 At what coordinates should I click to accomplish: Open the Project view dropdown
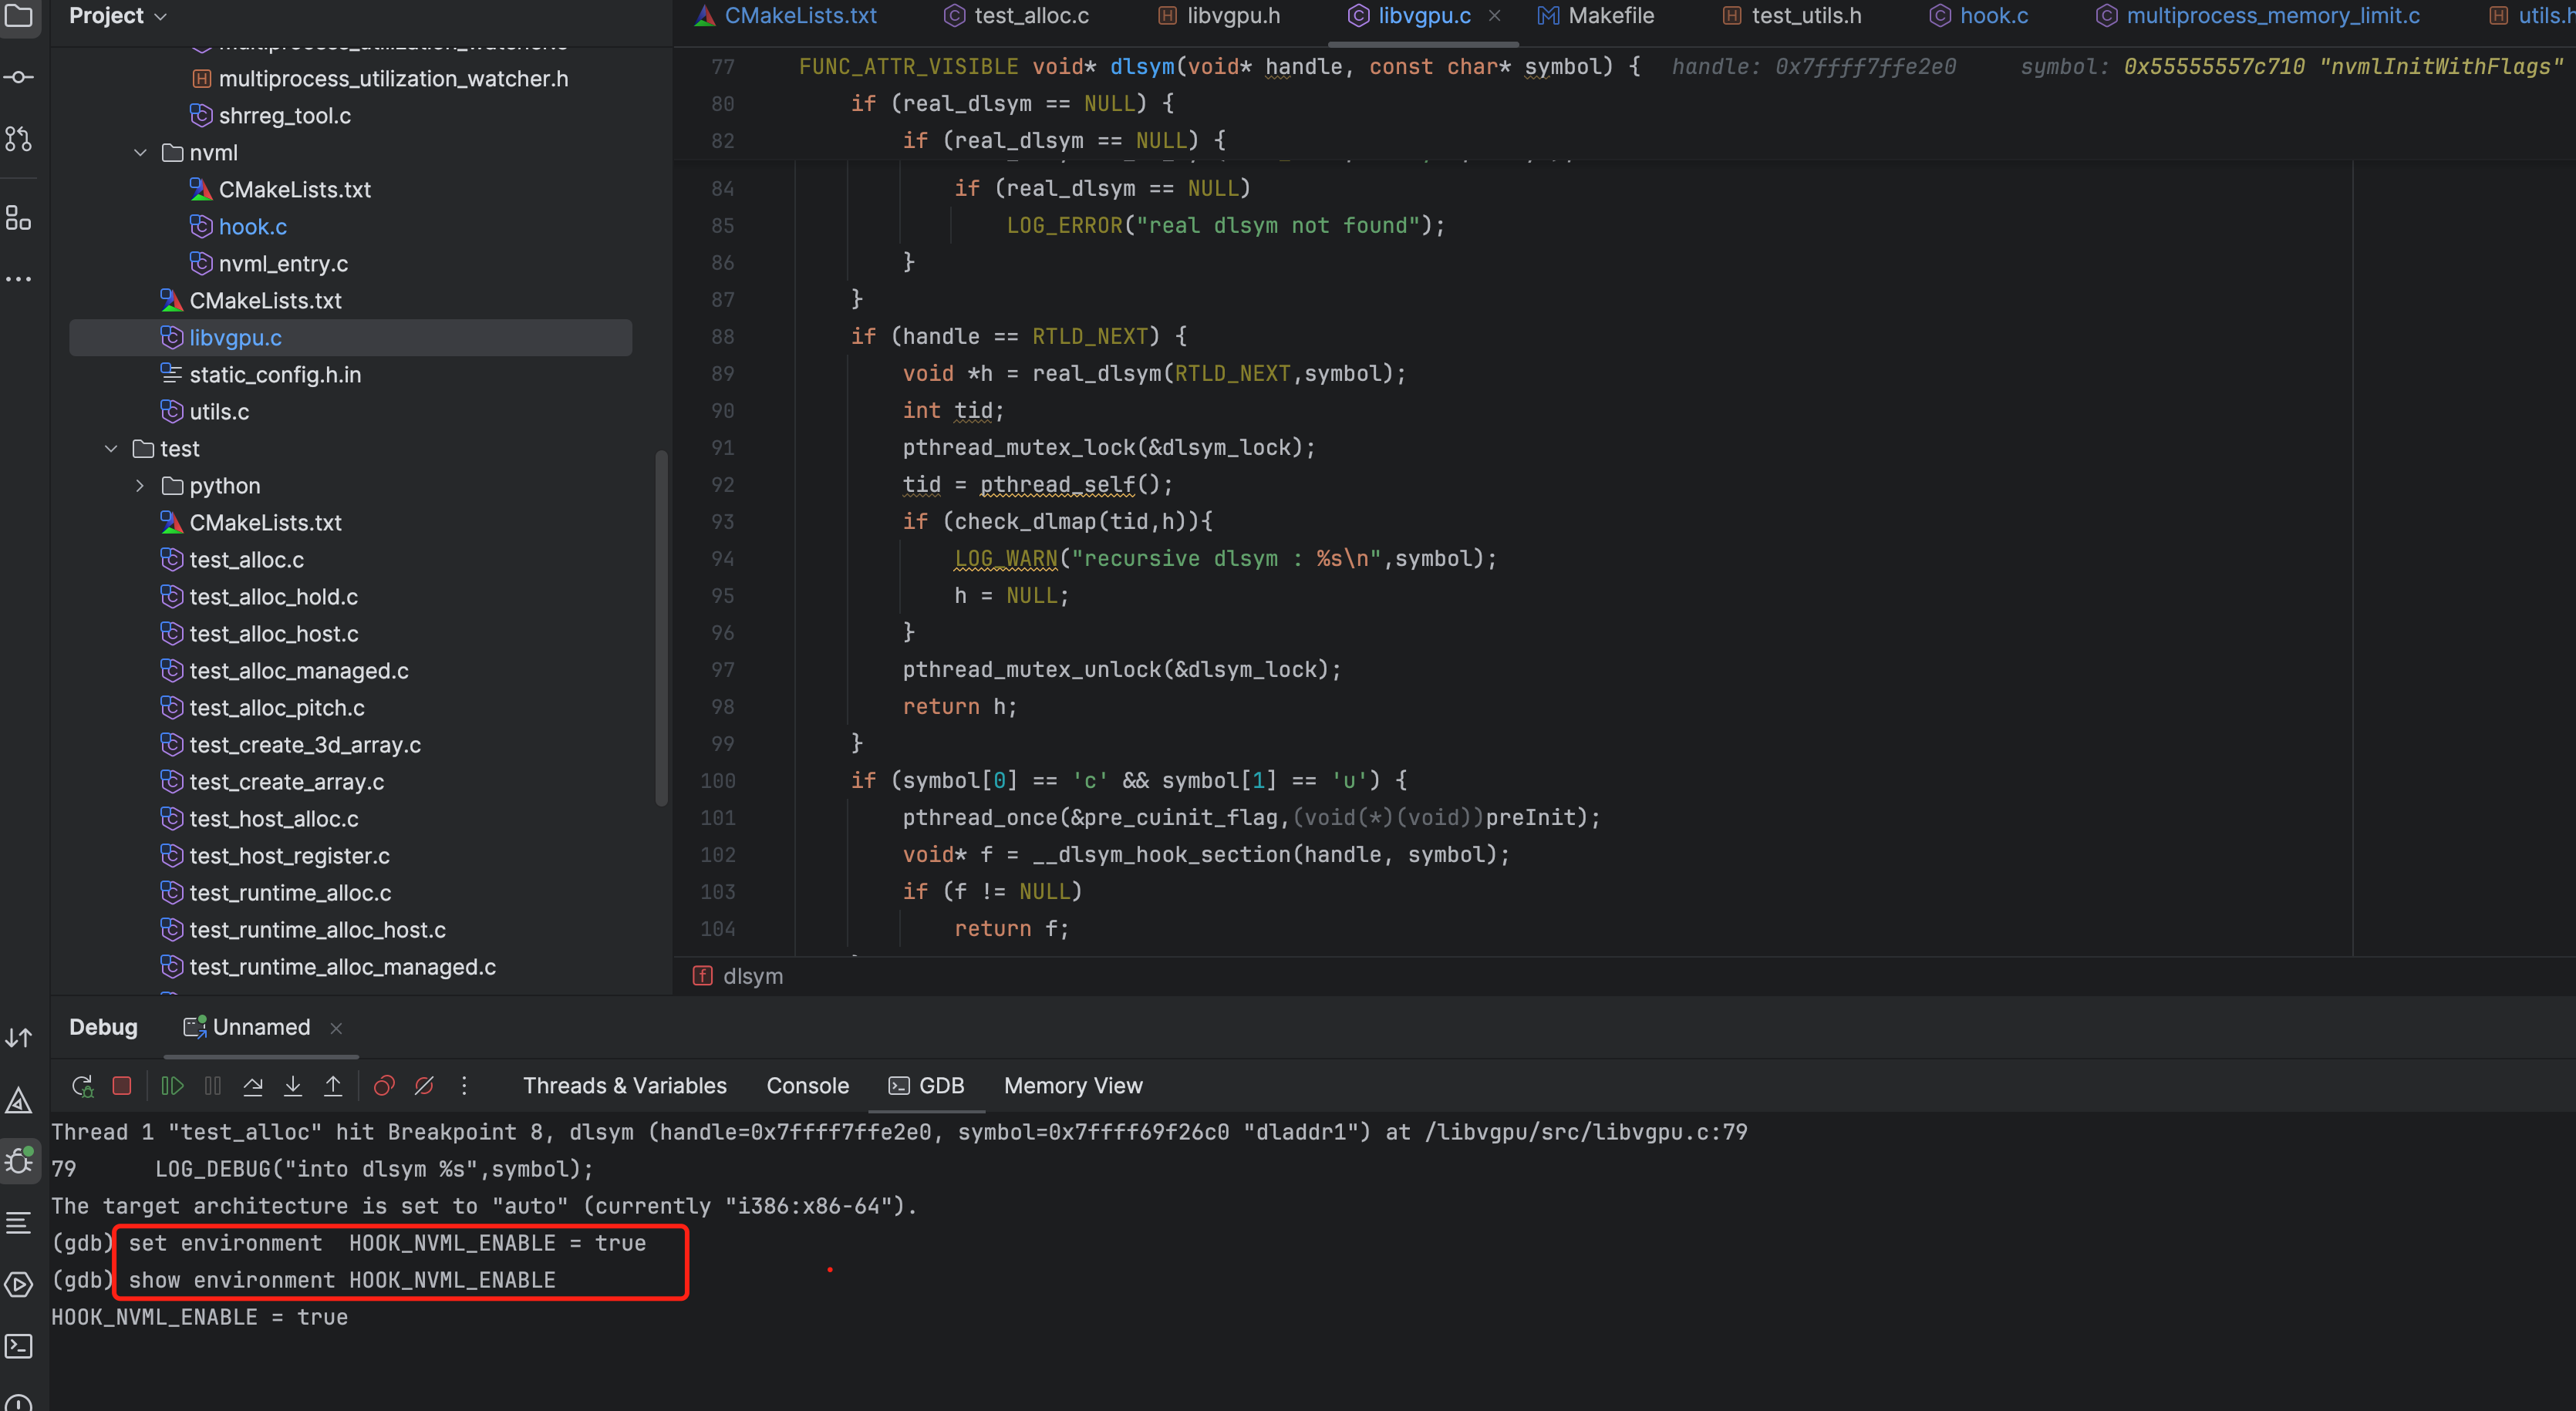click(117, 16)
